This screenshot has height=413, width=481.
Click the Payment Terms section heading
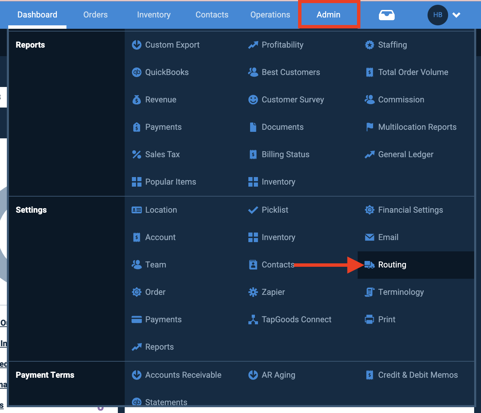point(45,375)
